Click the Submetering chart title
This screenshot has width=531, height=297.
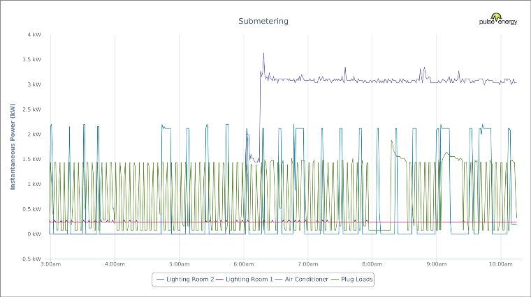click(x=263, y=21)
